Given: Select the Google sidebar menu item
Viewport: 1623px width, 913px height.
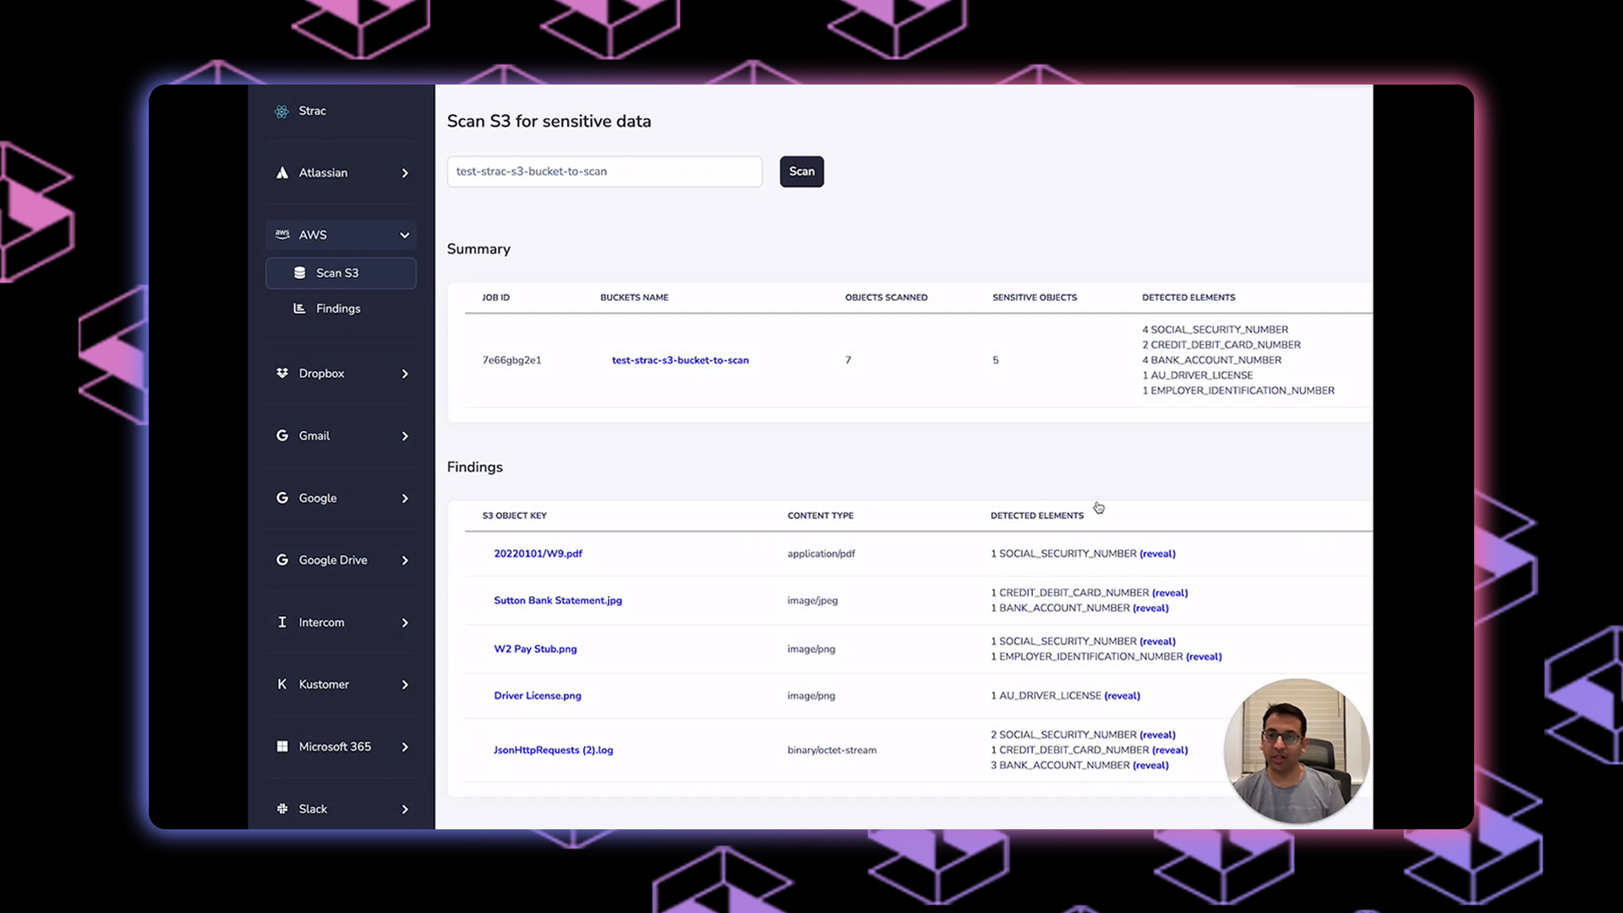Looking at the screenshot, I should click(318, 498).
